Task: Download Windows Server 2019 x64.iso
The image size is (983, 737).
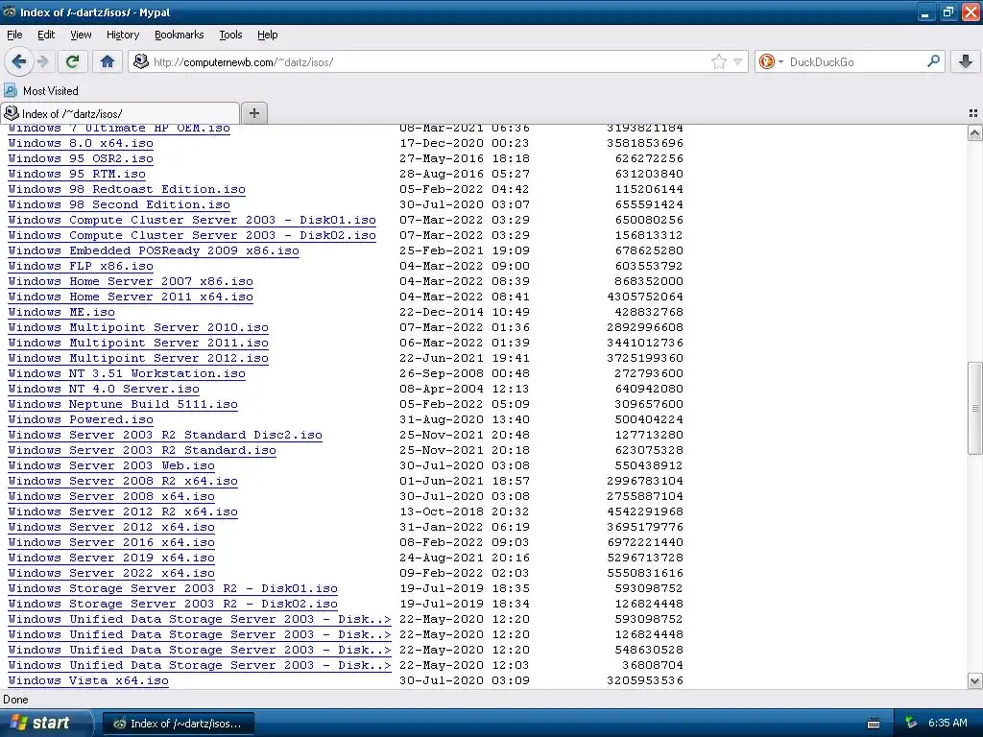Action: click(111, 558)
